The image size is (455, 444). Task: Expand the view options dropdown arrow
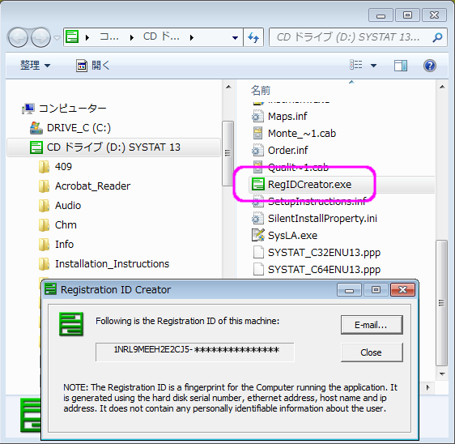(373, 66)
